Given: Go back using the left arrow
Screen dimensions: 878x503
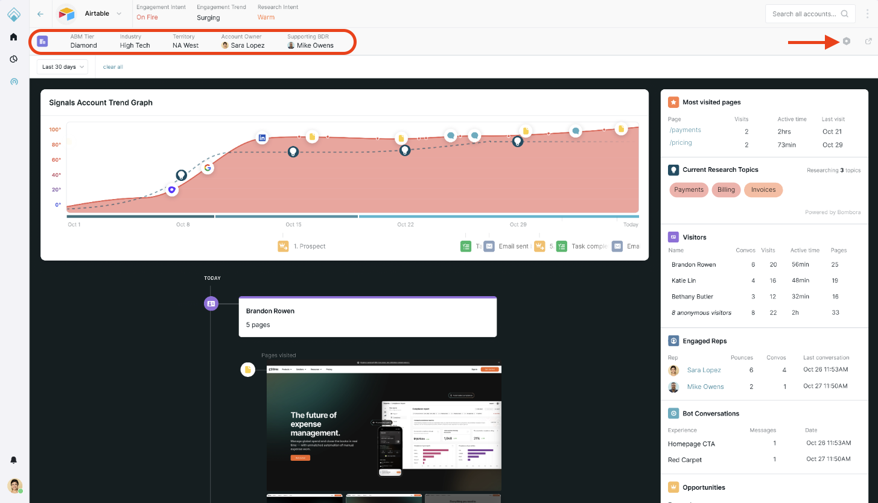Looking at the screenshot, I should coord(40,13).
